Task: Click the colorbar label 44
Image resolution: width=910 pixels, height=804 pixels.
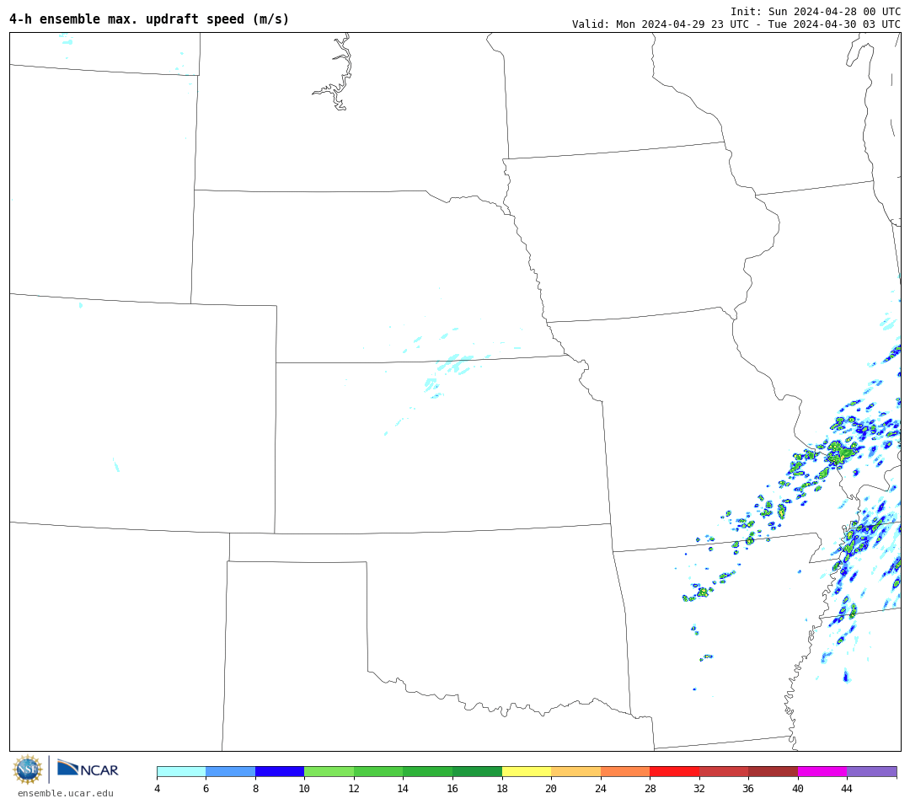Action: 848,789
